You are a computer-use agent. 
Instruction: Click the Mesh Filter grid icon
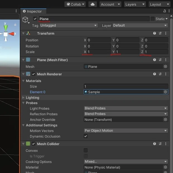click(28, 60)
